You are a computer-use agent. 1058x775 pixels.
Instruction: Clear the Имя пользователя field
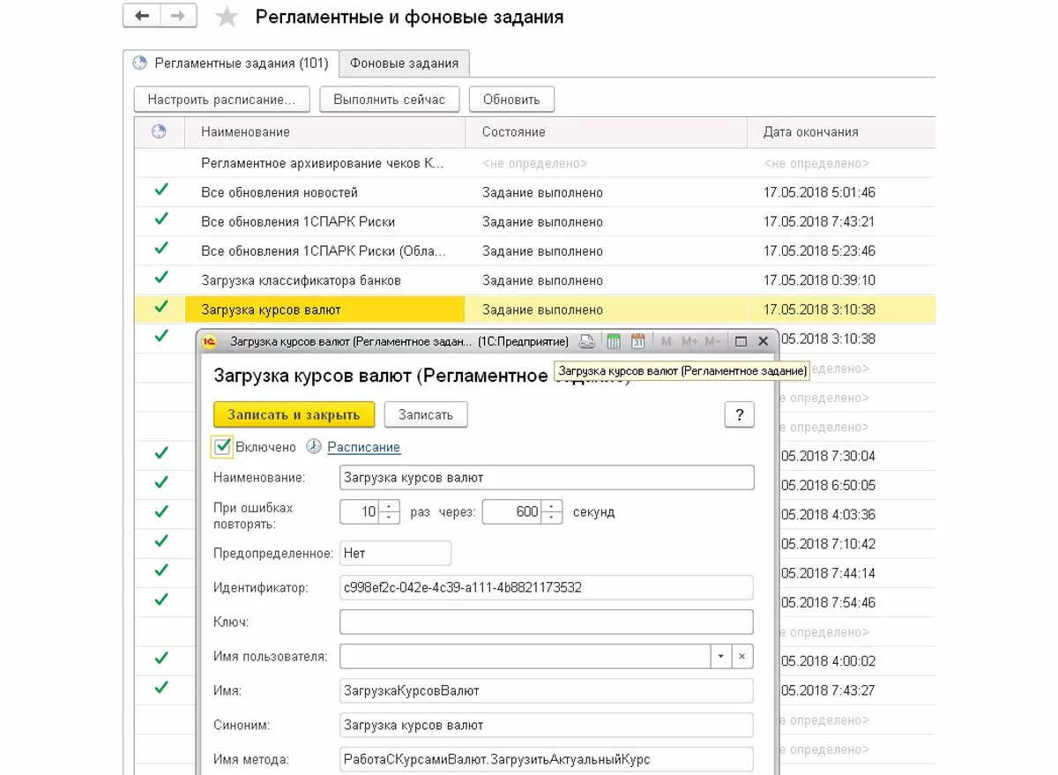[x=742, y=656]
